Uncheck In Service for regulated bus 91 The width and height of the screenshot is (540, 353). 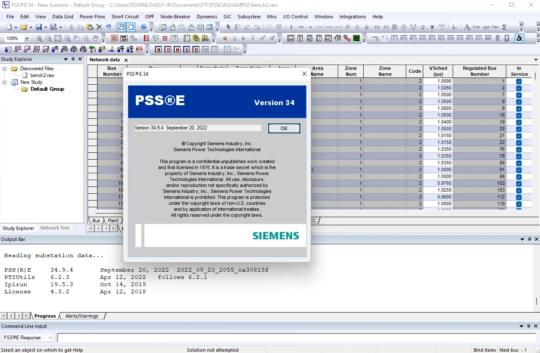519,169
